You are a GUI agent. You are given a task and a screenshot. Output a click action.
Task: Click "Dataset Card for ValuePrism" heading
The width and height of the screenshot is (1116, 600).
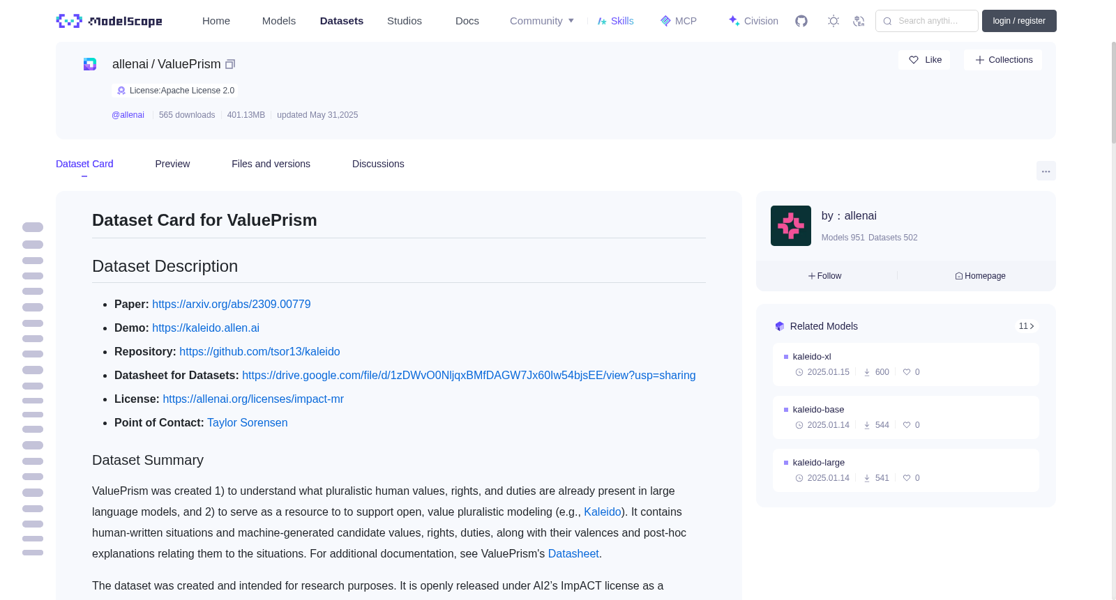coord(204,220)
